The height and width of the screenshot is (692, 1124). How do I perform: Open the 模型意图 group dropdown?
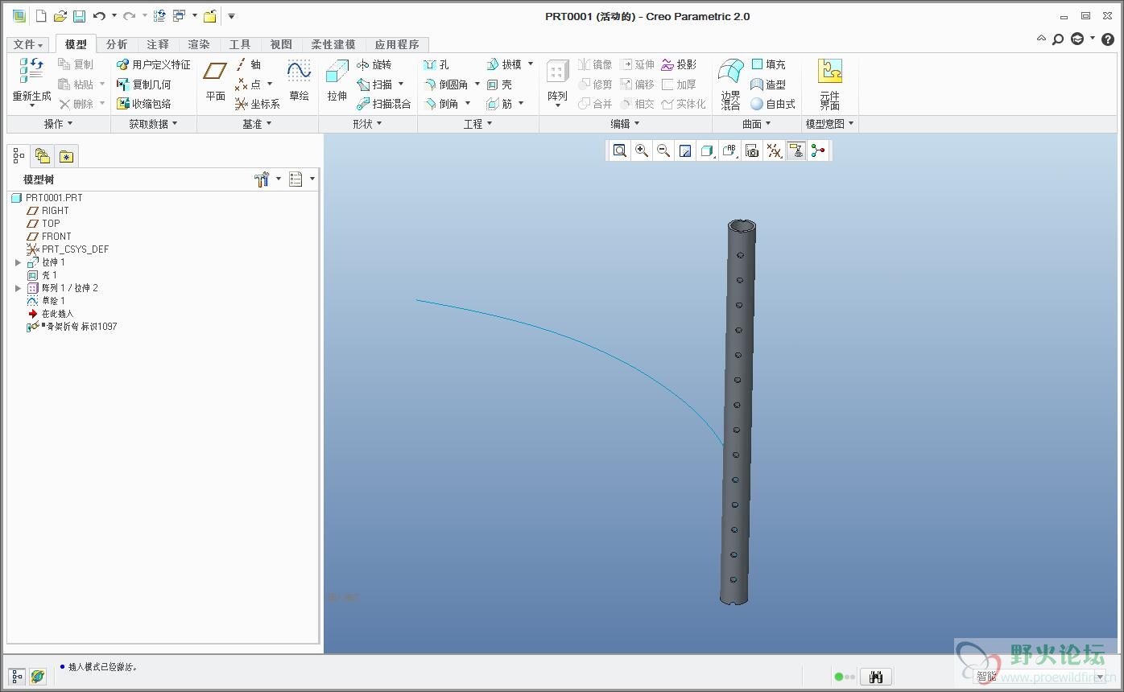click(x=830, y=124)
